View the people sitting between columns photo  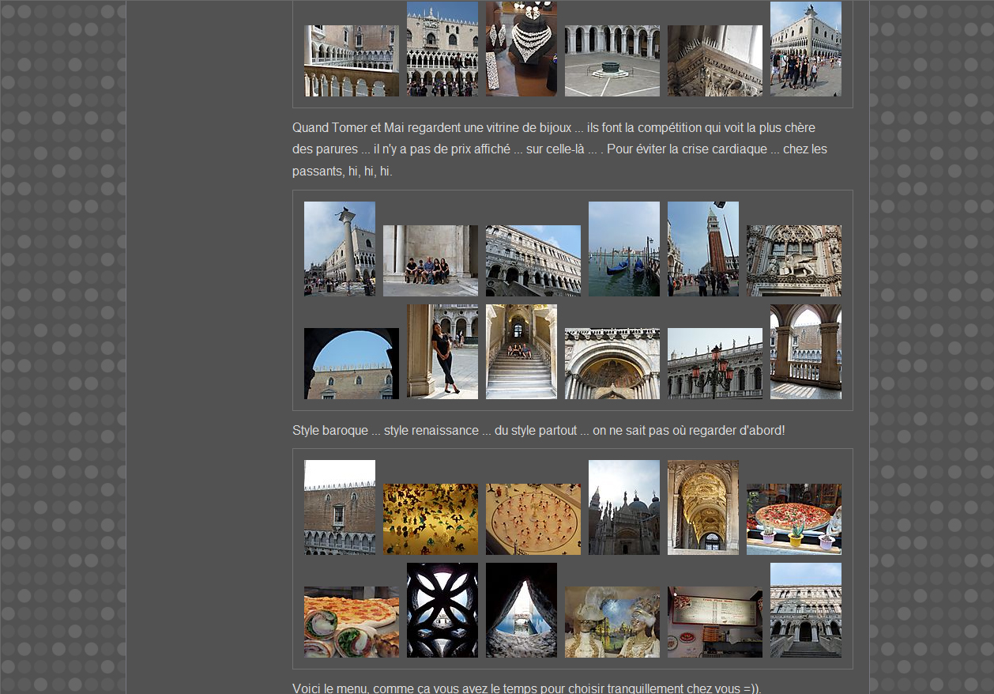coord(430,261)
